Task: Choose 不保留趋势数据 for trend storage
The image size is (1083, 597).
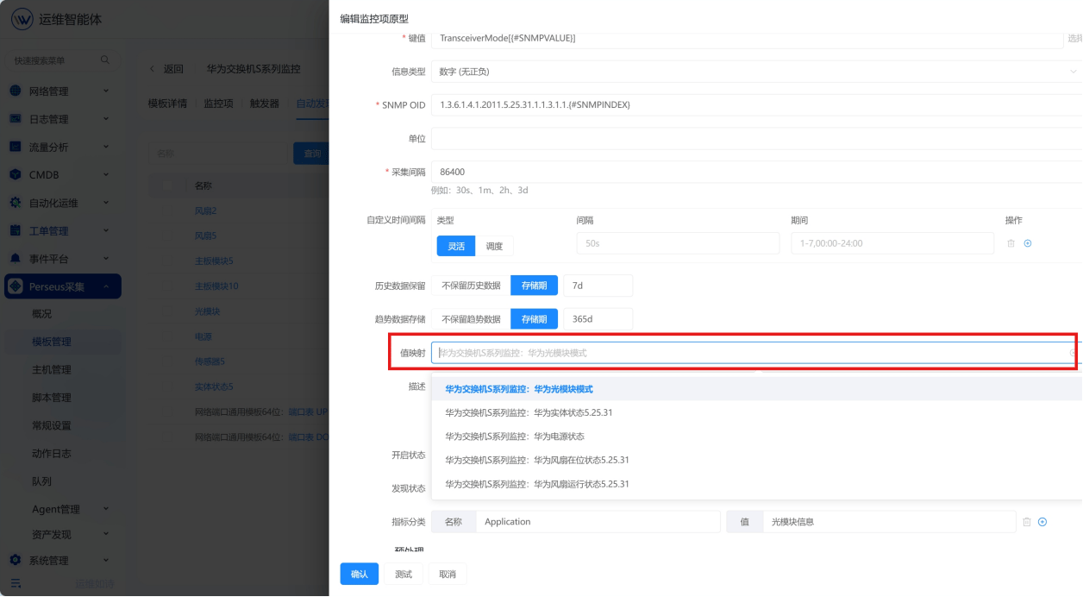Action: coord(471,319)
